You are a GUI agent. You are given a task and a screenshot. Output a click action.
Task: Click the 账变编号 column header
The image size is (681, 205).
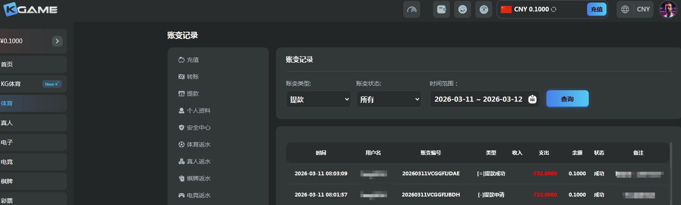(x=431, y=153)
